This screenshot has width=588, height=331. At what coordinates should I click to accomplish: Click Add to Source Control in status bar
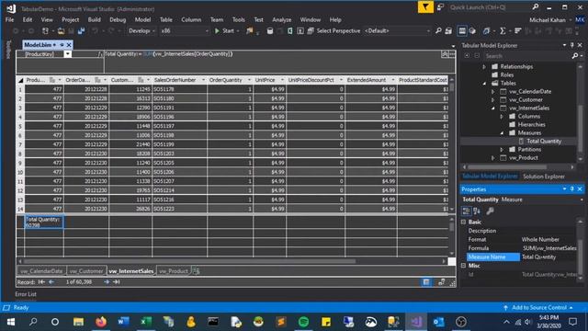point(539,308)
